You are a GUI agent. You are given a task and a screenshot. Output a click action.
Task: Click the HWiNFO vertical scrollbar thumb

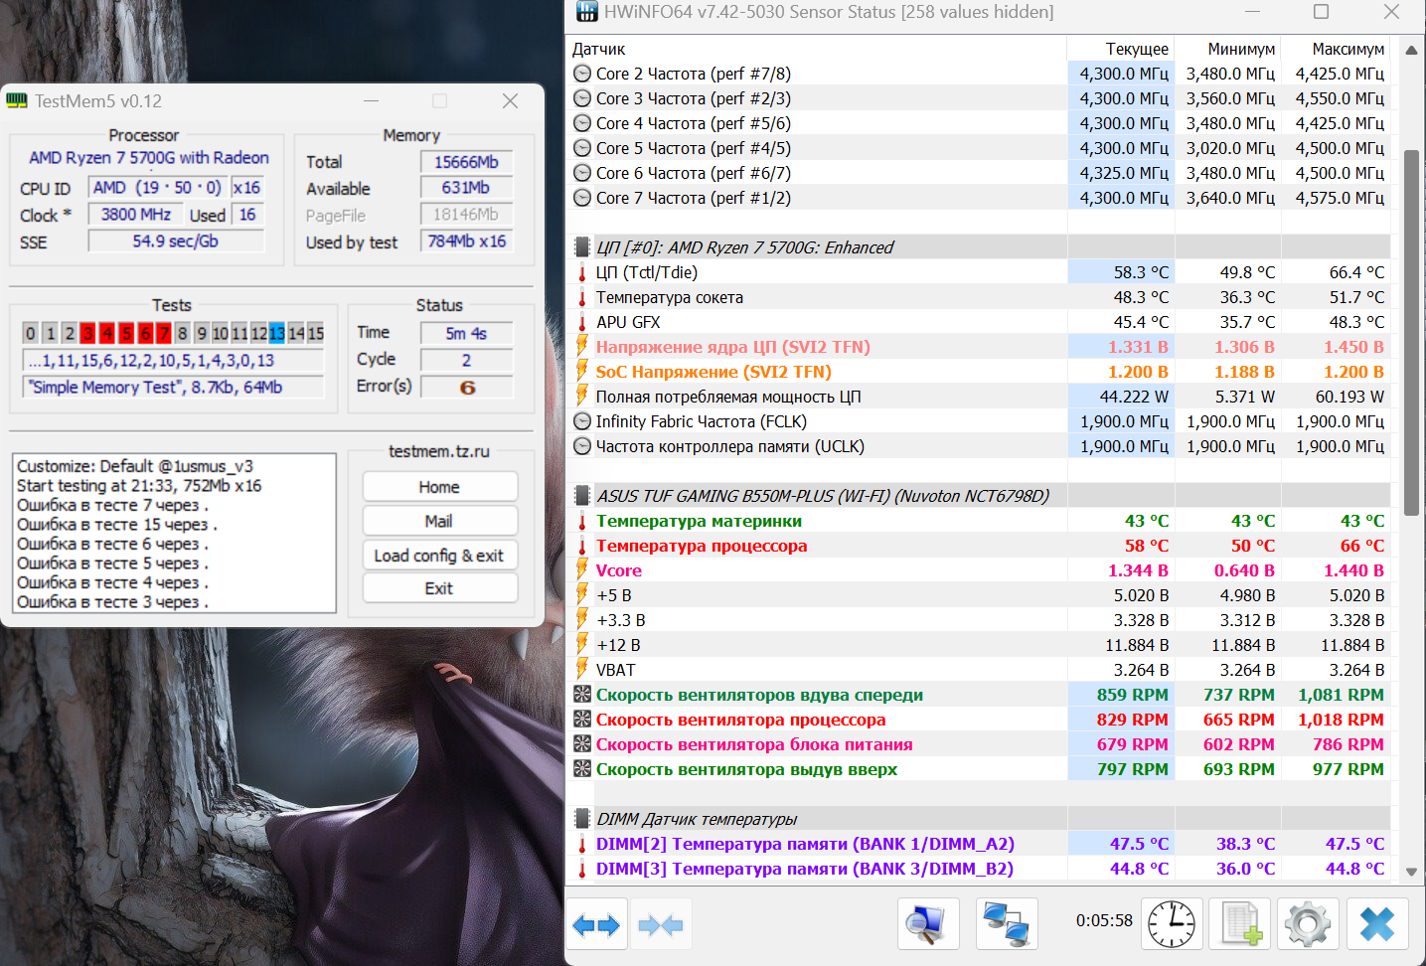1411,331
